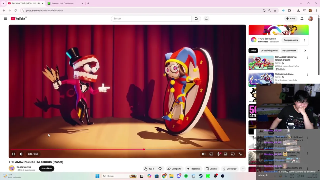The height and width of the screenshot is (180, 320).
Task: Open the Windows Start menu
Action: pos(97,176)
